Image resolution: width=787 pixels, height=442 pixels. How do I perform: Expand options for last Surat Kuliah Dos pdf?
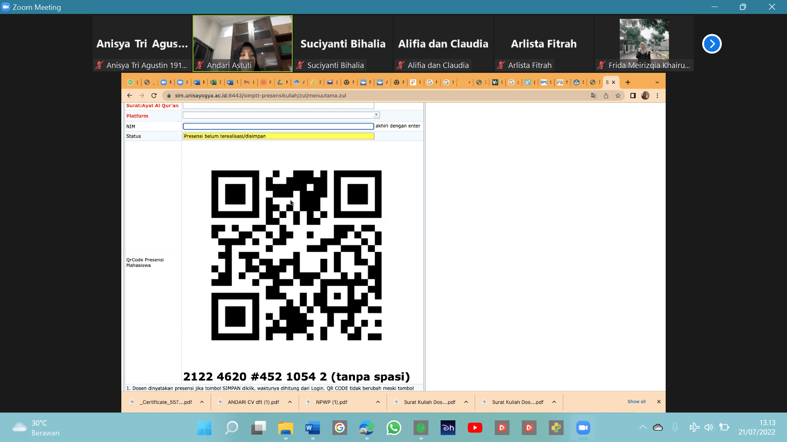click(554, 402)
